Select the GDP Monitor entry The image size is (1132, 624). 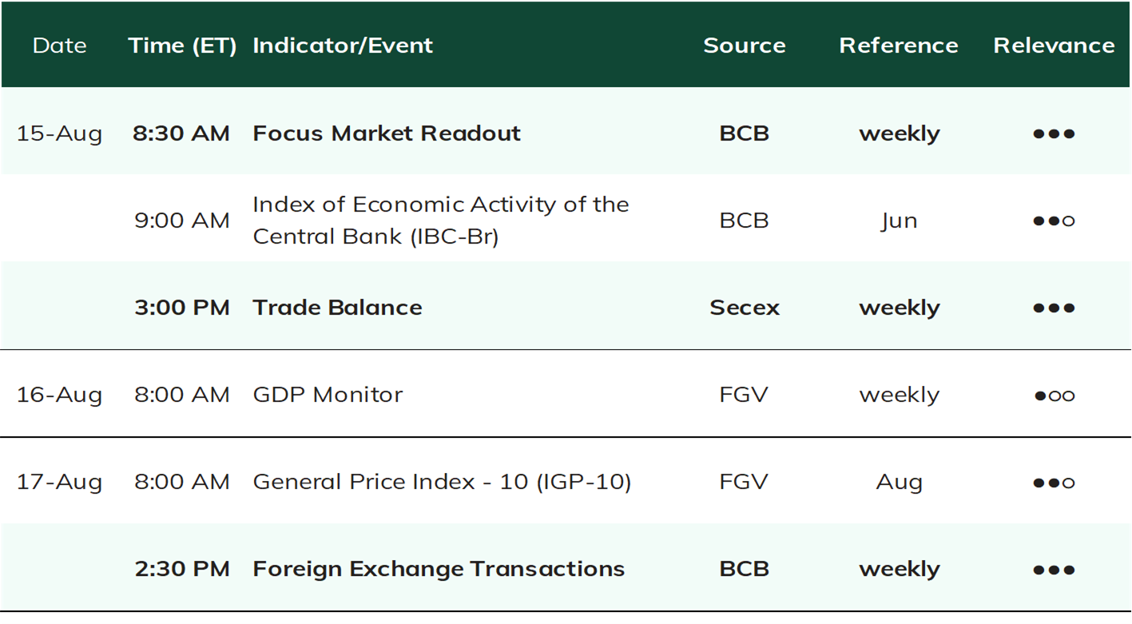click(328, 395)
